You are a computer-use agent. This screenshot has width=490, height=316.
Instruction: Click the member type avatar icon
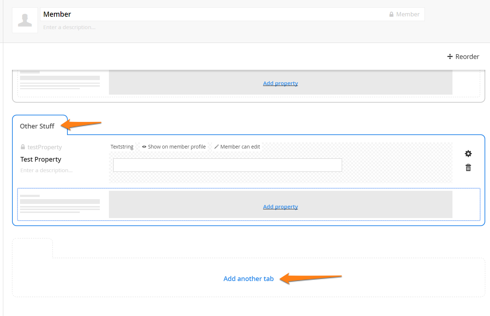coord(25,20)
